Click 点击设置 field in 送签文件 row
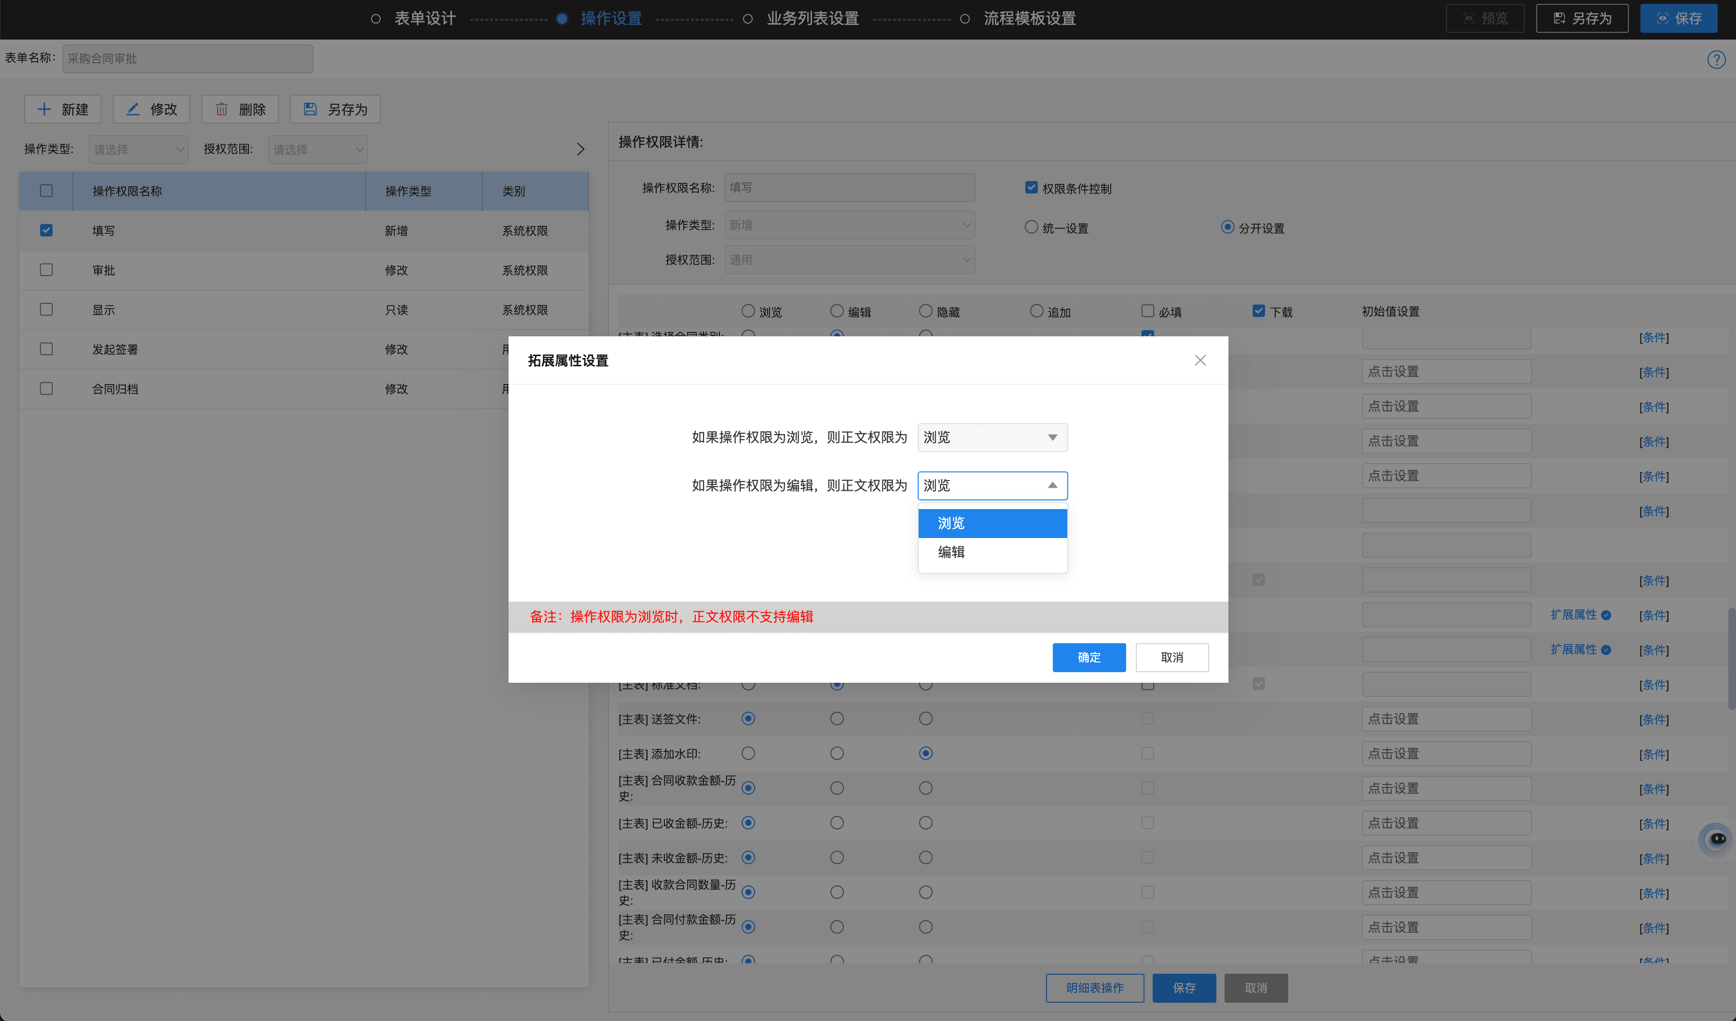The width and height of the screenshot is (1736, 1021). (1447, 719)
